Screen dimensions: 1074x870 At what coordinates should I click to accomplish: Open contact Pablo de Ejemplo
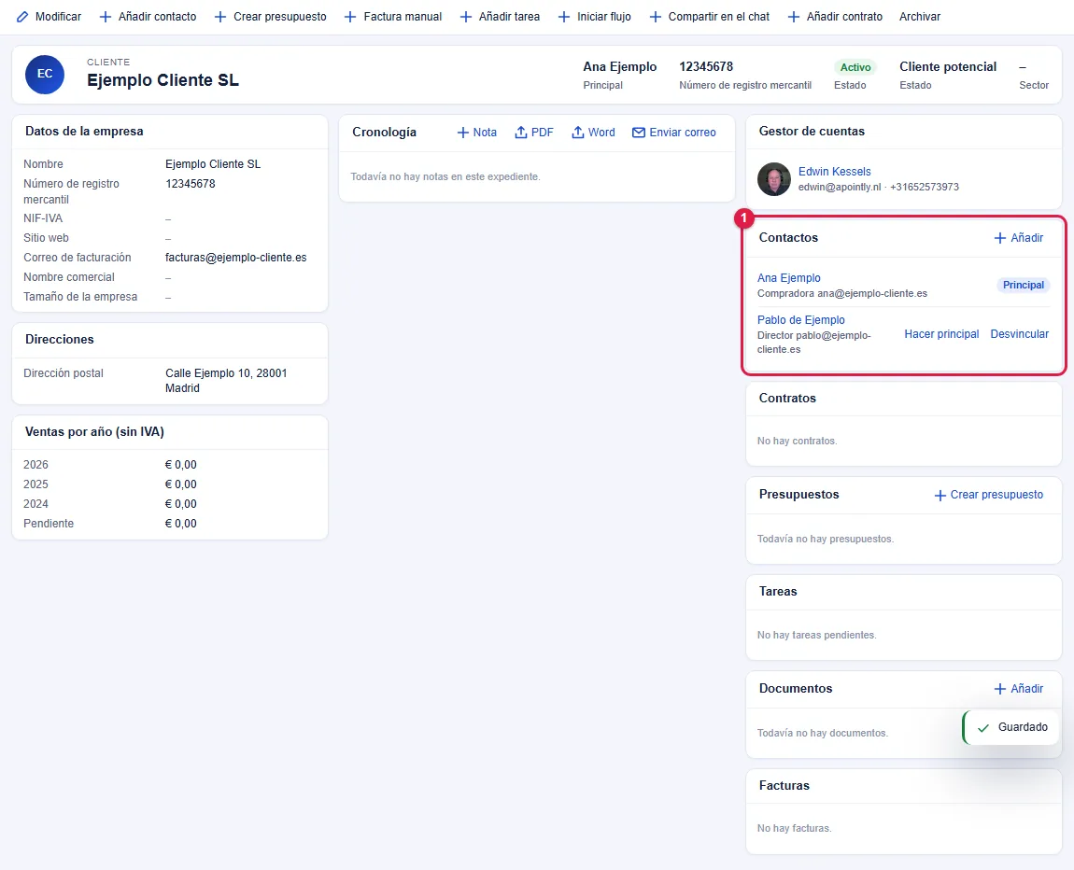[x=800, y=319]
